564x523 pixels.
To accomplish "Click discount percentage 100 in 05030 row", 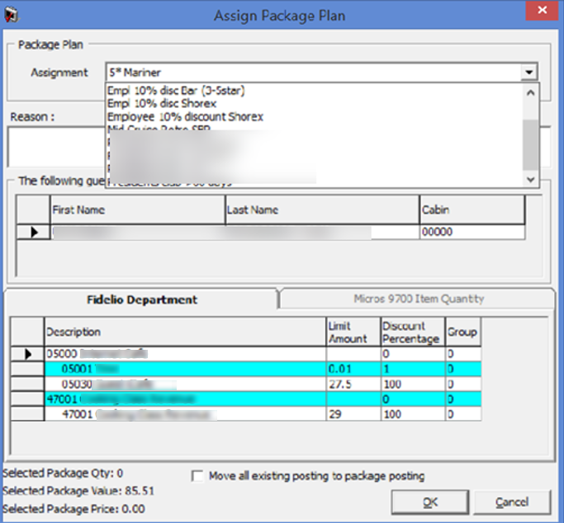I will pyautogui.click(x=413, y=384).
